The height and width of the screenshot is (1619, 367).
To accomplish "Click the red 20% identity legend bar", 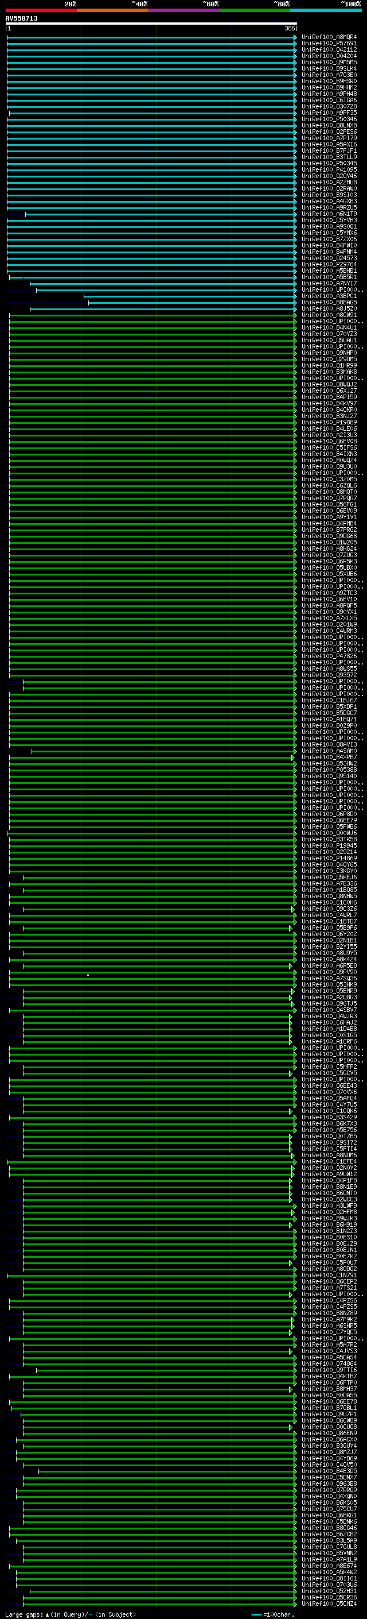I will click(x=41, y=10).
